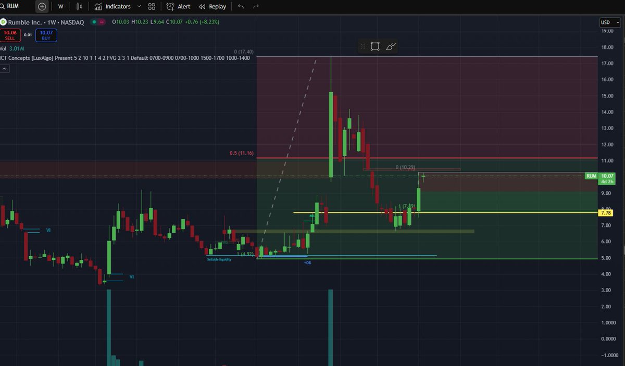Click the horizontal yellow line at 7.78
The image size is (625, 366).
coord(445,213)
